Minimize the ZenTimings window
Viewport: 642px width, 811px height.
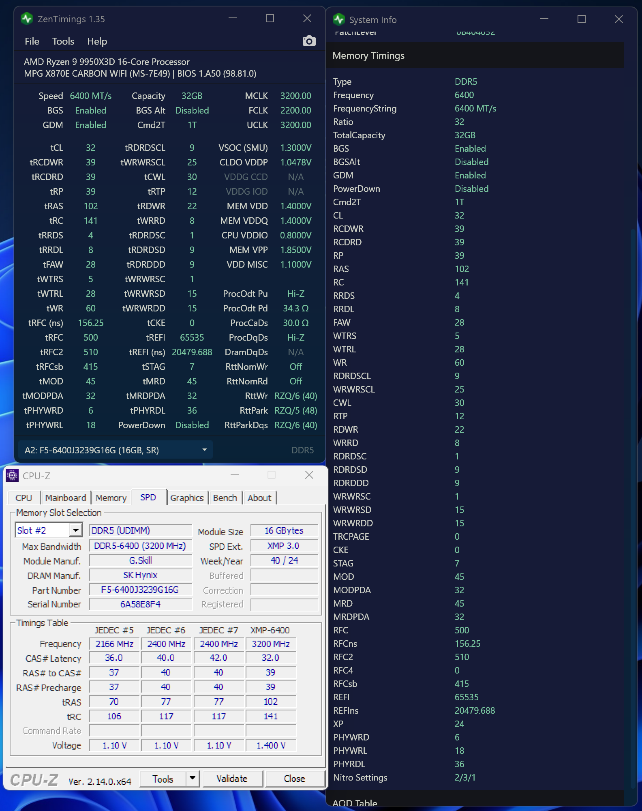233,19
